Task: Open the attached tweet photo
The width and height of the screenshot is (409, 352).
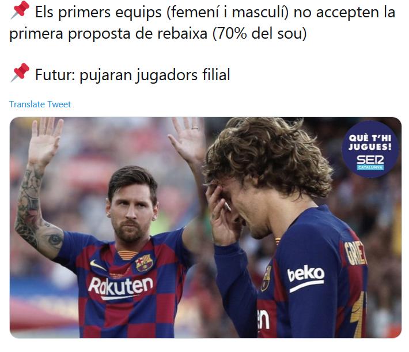Action: 206,227
